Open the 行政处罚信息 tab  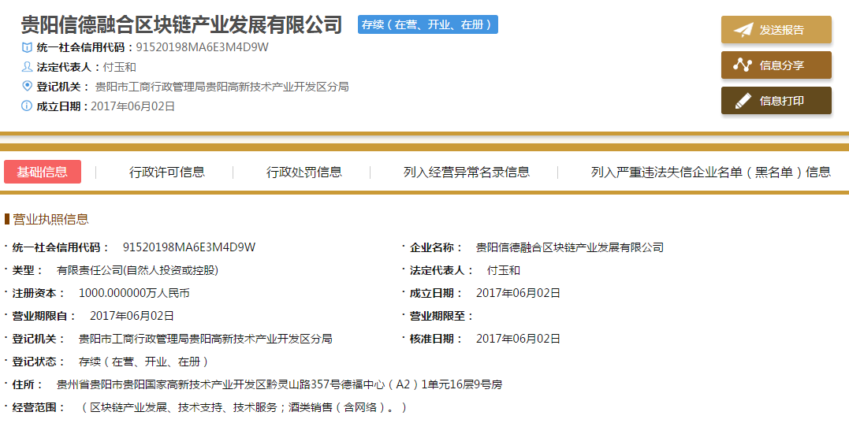pyautogui.click(x=303, y=172)
